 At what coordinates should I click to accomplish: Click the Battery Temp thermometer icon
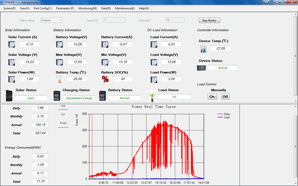pos(60,79)
